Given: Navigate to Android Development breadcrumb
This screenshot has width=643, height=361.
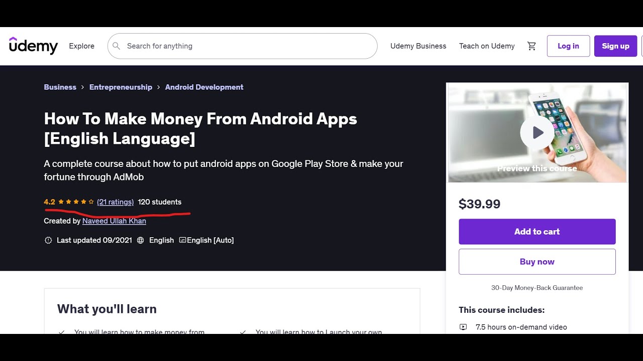Looking at the screenshot, I should (x=204, y=87).
